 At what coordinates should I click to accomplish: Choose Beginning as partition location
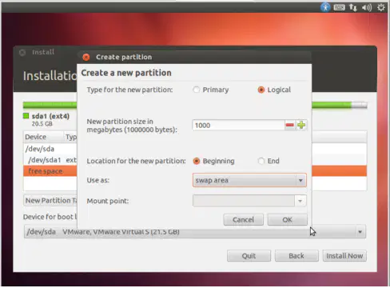(x=197, y=161)
